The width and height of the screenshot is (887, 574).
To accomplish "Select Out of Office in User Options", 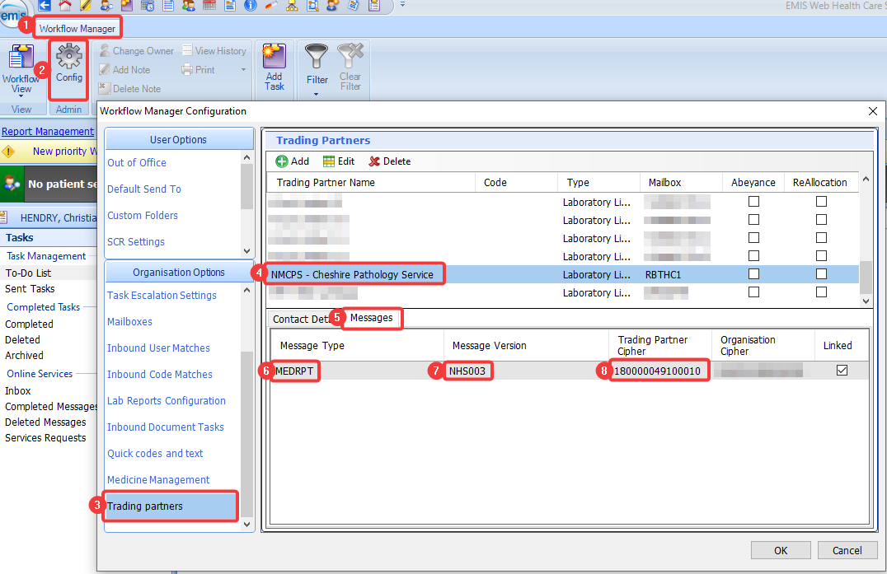I will coord(137,163).
